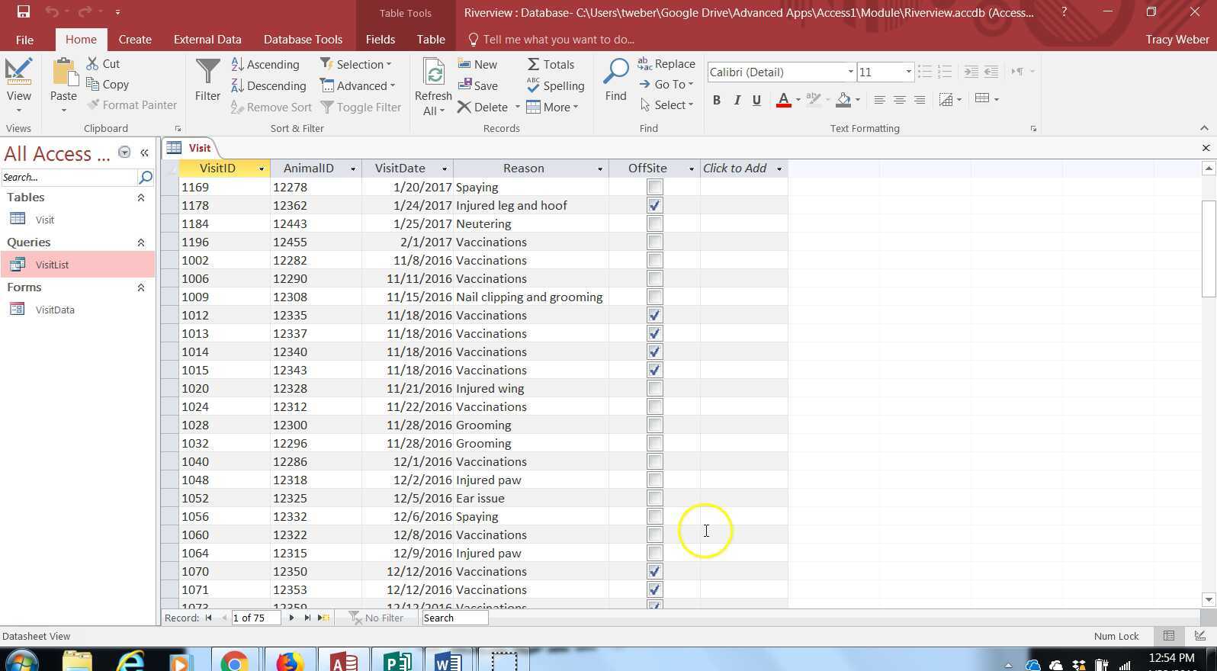Image resolution: width=1217 pixels, height=671 pixels.
Task: Open Reason column filter dropdown
Action: [x=600, y=169]
